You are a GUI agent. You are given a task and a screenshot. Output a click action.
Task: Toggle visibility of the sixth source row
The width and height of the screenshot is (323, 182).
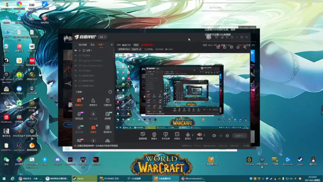(x=76, y=76)
